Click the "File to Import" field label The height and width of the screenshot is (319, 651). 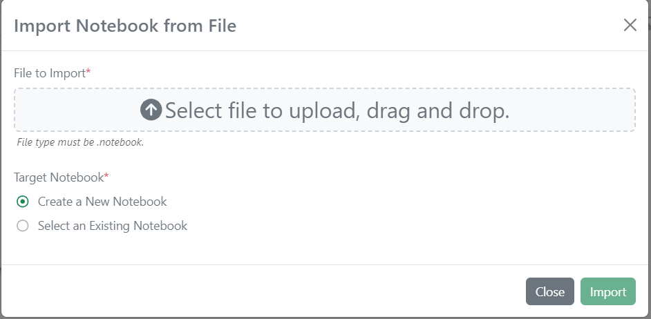[x=48, y=72]
